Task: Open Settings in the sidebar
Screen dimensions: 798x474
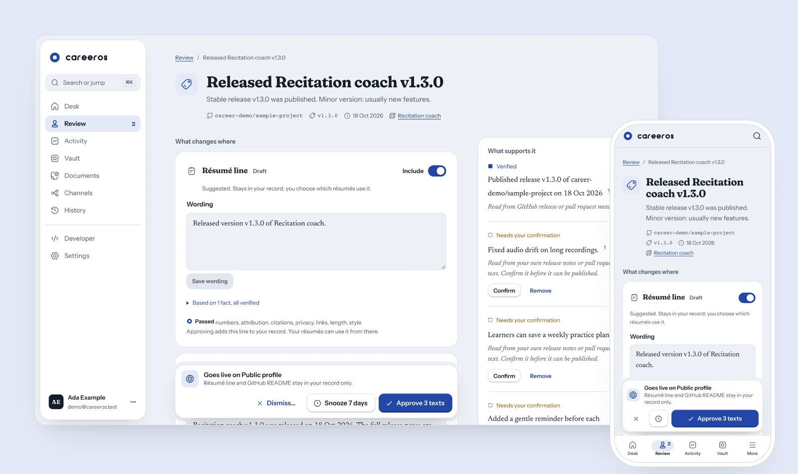Action: coord(93,256)
